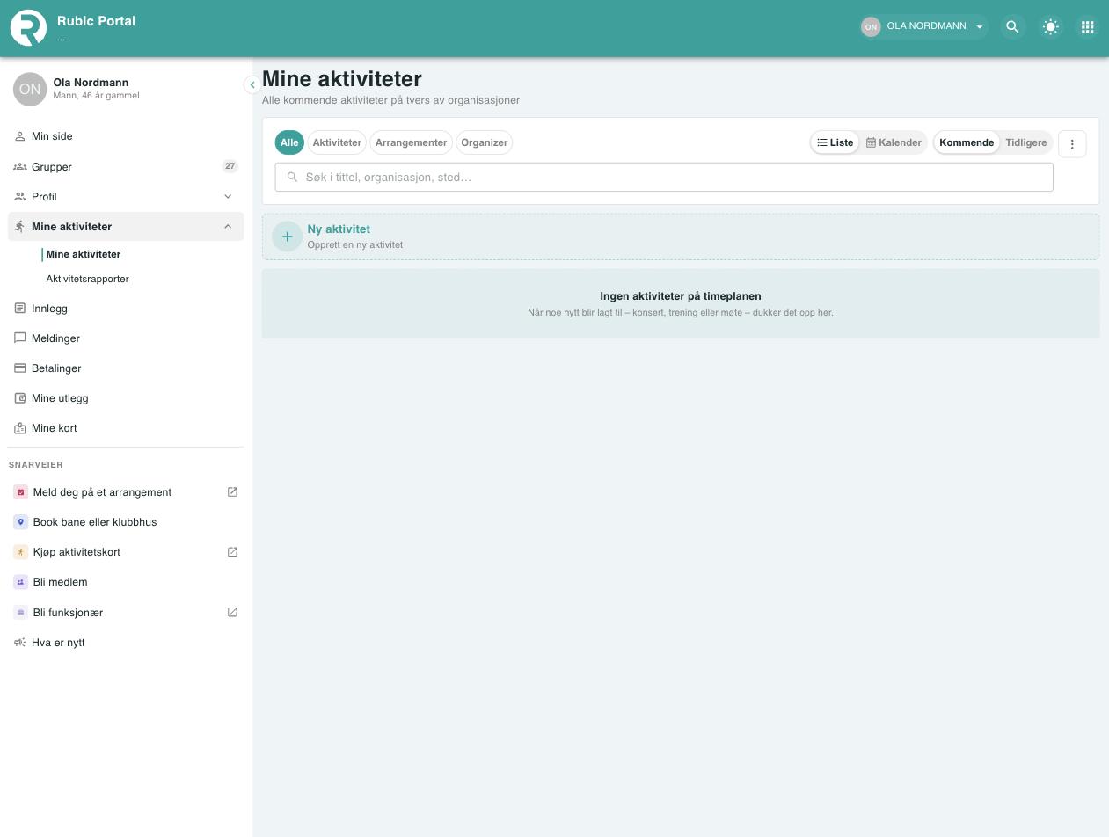
Task: Open Min side in sidebar
Action: tap(126, 136)
